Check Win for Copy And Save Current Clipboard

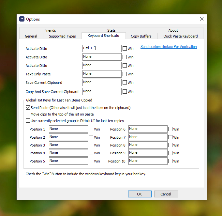coord(125,92)
